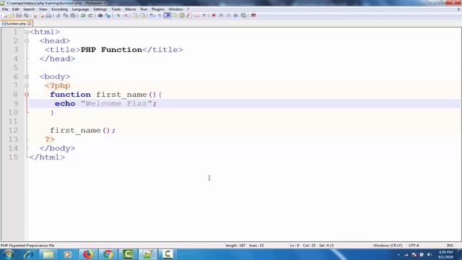Image resolution: width=462 pixels, height=260 pixels.
Task: Click the Close All toolbar icon
Action: [x=42, y=15]
